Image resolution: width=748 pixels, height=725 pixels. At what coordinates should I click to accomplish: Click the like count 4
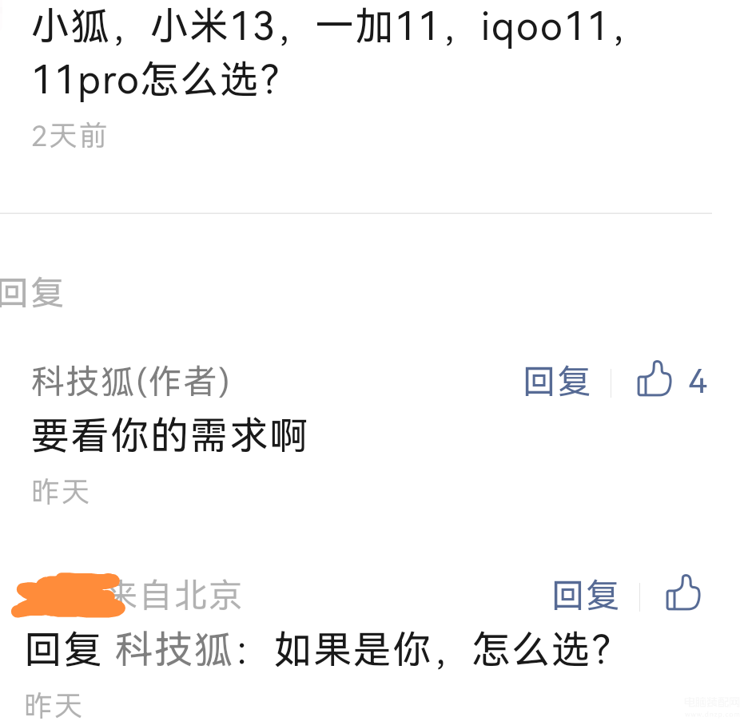click(x=698, y=382)
